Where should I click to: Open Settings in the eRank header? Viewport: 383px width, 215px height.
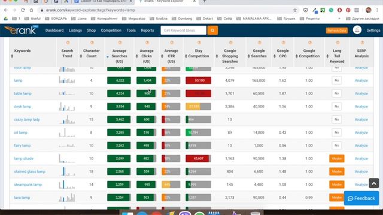point(373,30)
